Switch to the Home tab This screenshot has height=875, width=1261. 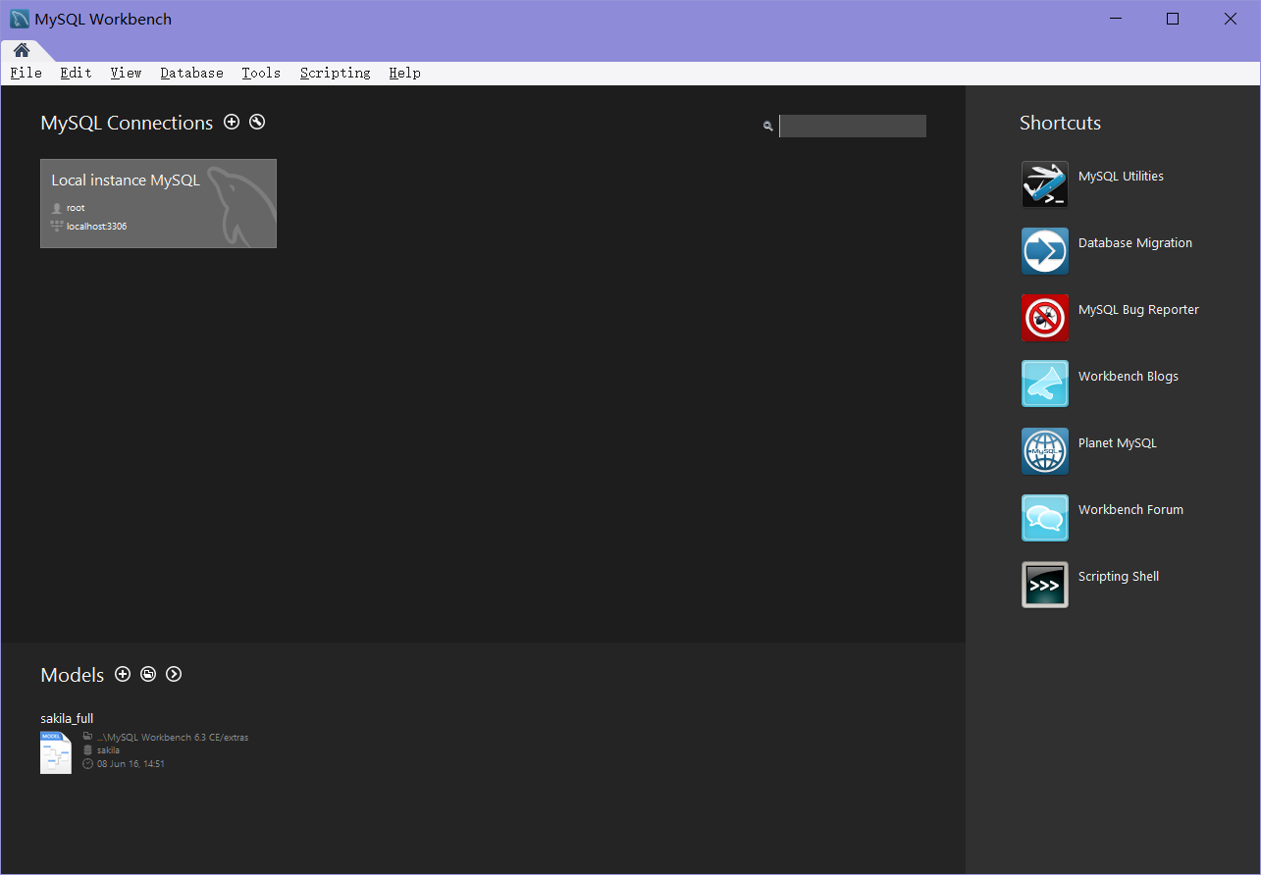22,50
